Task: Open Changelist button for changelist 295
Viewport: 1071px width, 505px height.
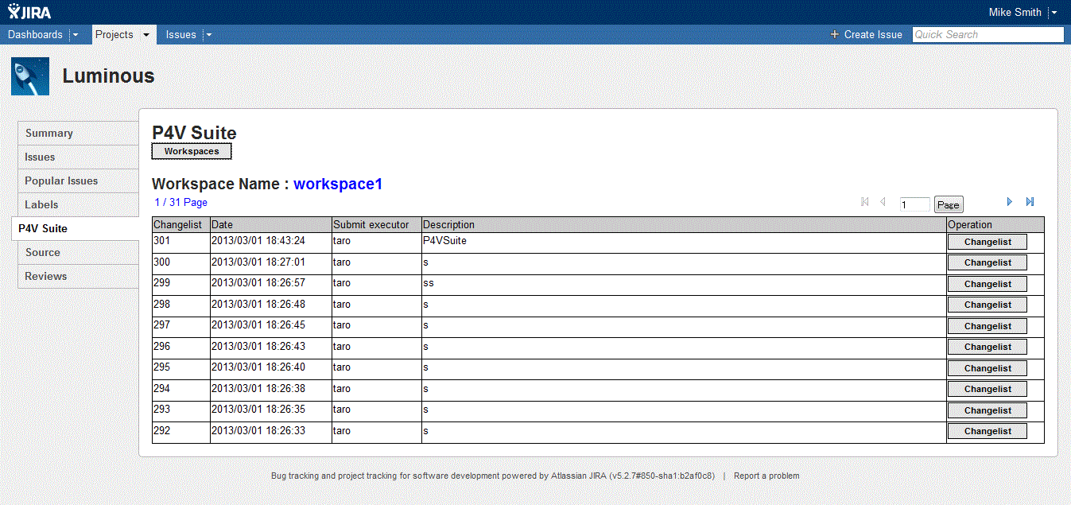Action: coord(988,368)
